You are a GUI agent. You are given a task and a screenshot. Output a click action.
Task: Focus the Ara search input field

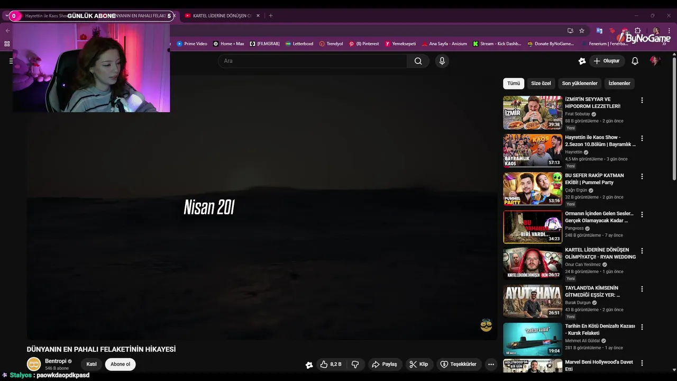point(312,61)
